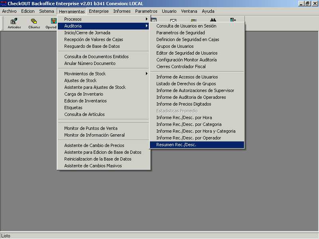Launch Asistente para Edicion de Base de Datos
Viewport: 319px width, 239px height.
103,152
